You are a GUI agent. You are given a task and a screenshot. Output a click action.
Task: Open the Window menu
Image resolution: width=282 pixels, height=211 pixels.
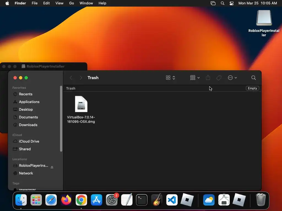(86, 3)
